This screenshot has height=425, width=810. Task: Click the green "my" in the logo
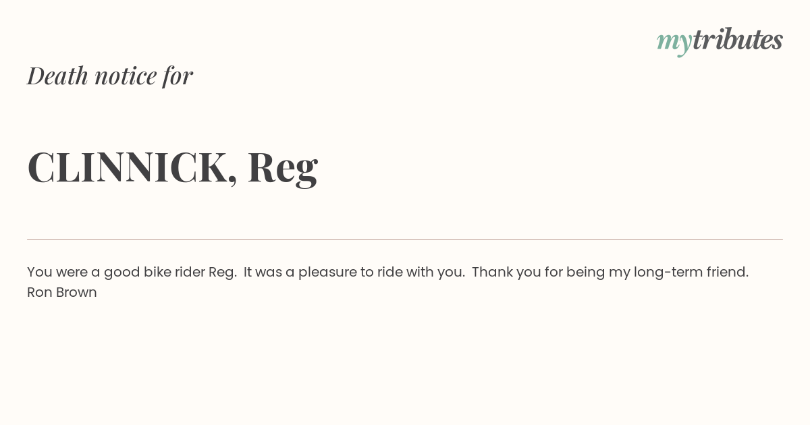pos(674,42)
